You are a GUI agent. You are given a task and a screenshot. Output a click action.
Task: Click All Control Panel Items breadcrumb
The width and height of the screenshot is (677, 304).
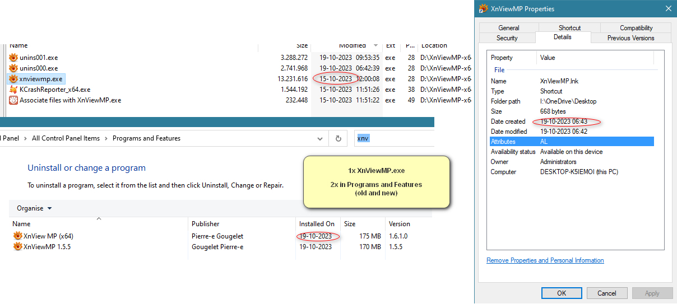(66, 138)
